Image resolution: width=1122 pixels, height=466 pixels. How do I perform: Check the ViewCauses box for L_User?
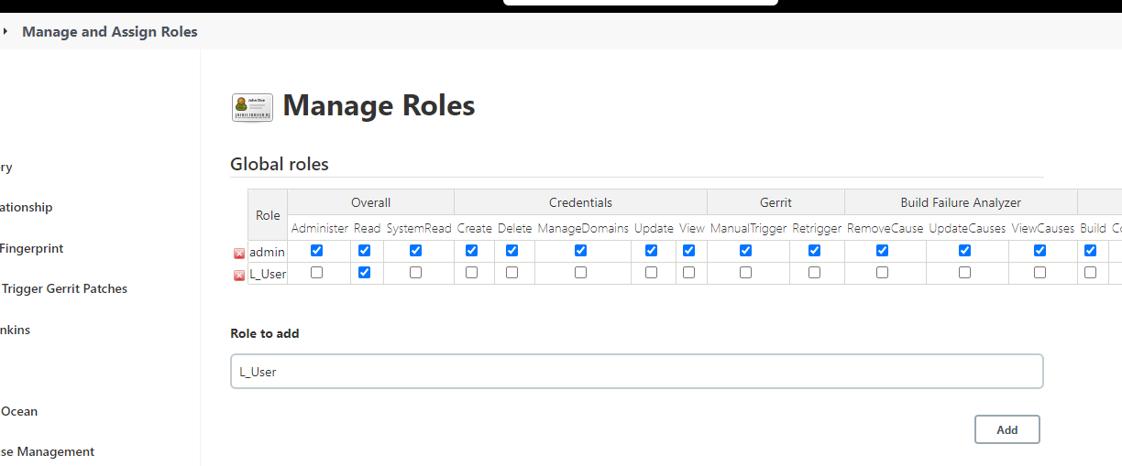pyautogui.click(x=1040, y=273)
